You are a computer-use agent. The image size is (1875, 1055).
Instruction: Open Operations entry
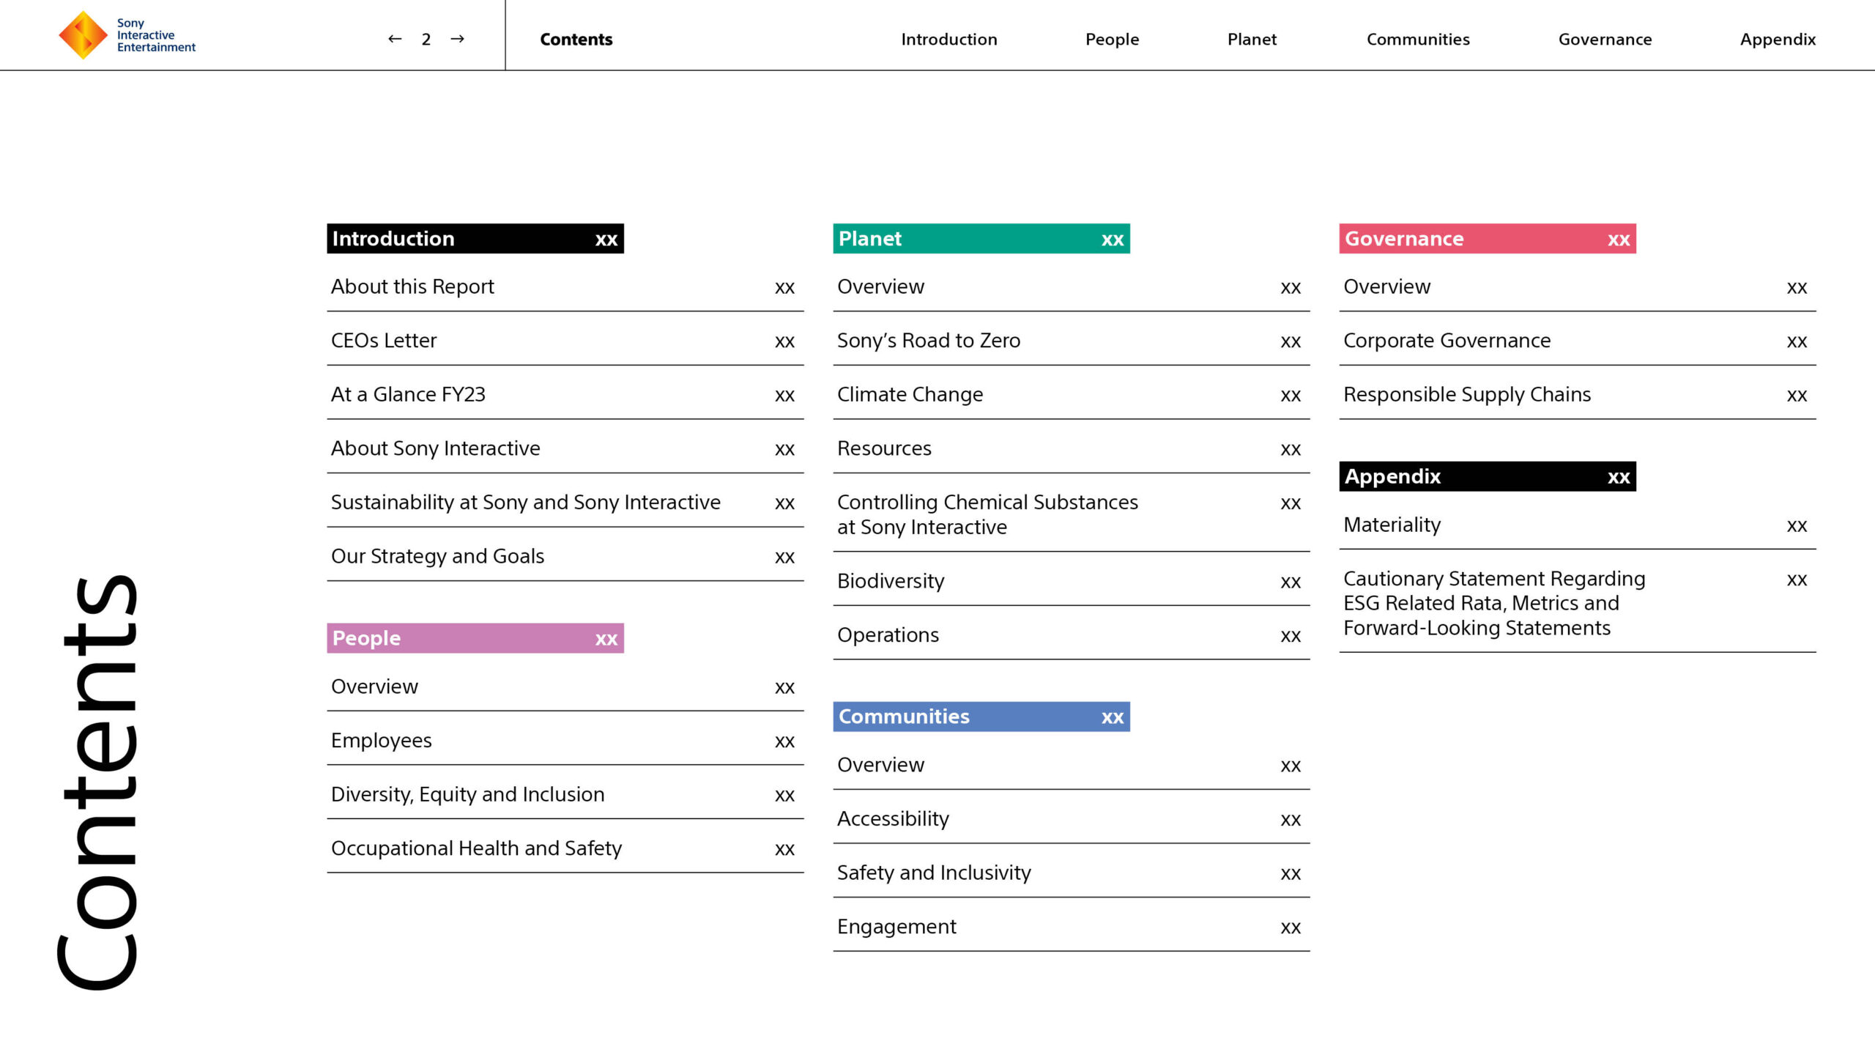tap(1071, 635)
